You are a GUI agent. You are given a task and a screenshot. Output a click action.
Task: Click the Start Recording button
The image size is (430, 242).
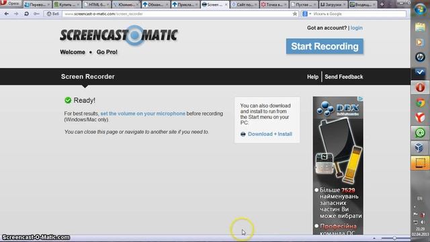pyautogui.click(x=325, y=46)
